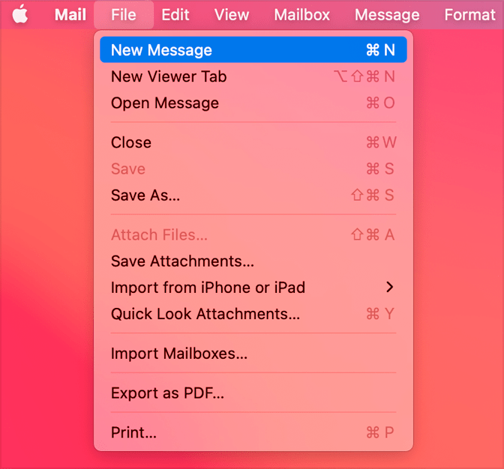The height and width of the screenshot is (469, 504).
Task: Select Save Attachments…
Action: pos(253,261)
